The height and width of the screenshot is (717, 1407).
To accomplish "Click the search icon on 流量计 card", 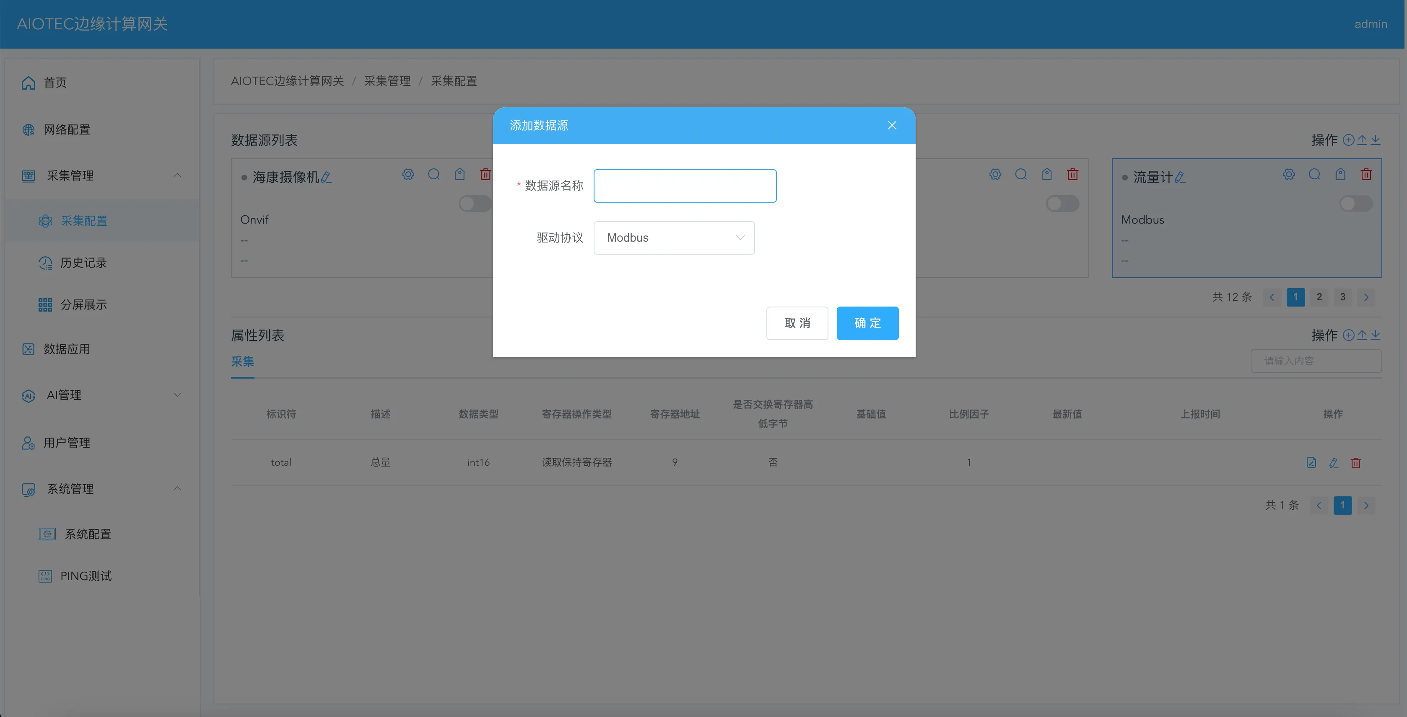I will point(1315,175).
